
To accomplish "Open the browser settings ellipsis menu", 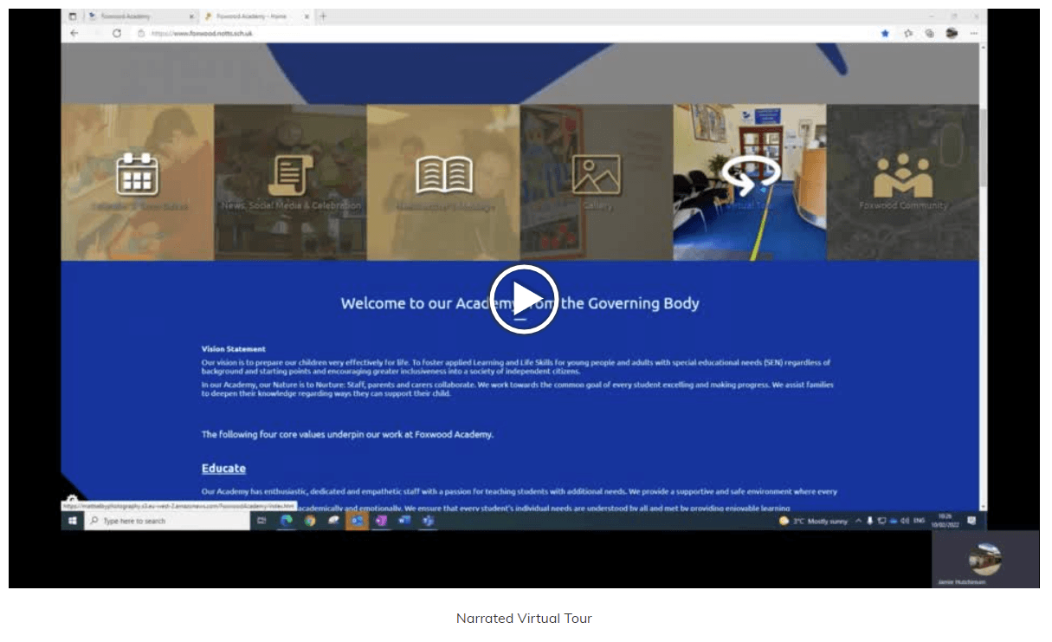I will coord(974,33).
